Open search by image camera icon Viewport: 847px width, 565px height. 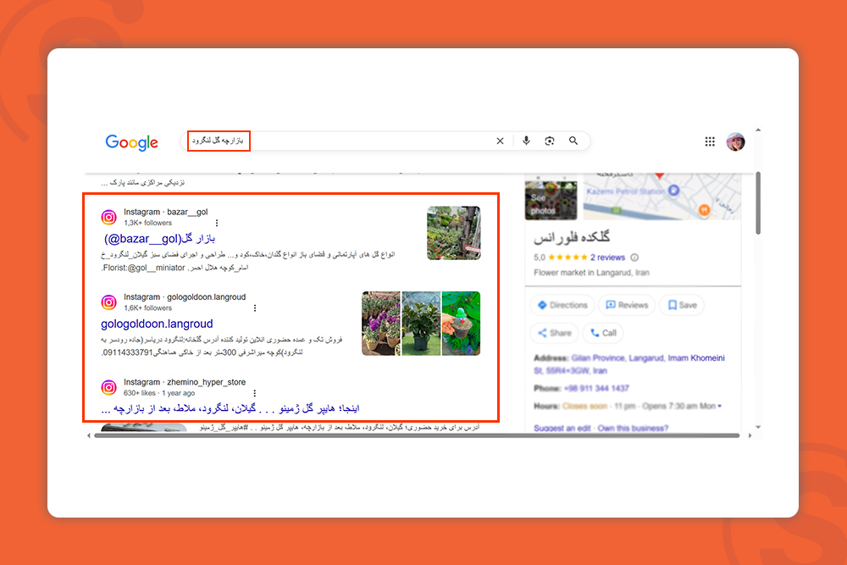coord(550,141)
